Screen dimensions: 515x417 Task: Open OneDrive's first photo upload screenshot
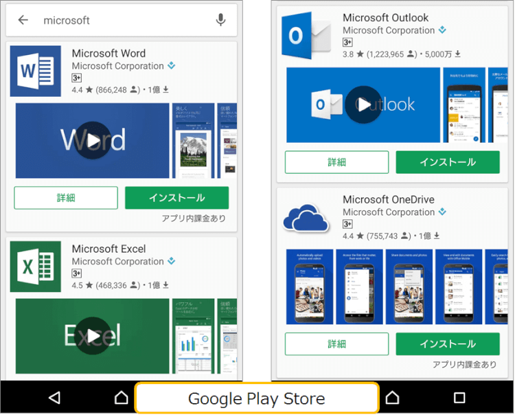(x=310, y=287)
